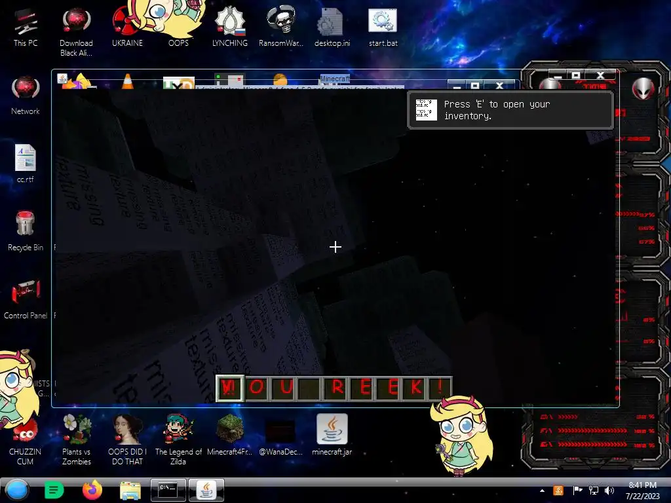
Task: Switch to Command Prompt taskbar button
Action: tap(168, 490)
